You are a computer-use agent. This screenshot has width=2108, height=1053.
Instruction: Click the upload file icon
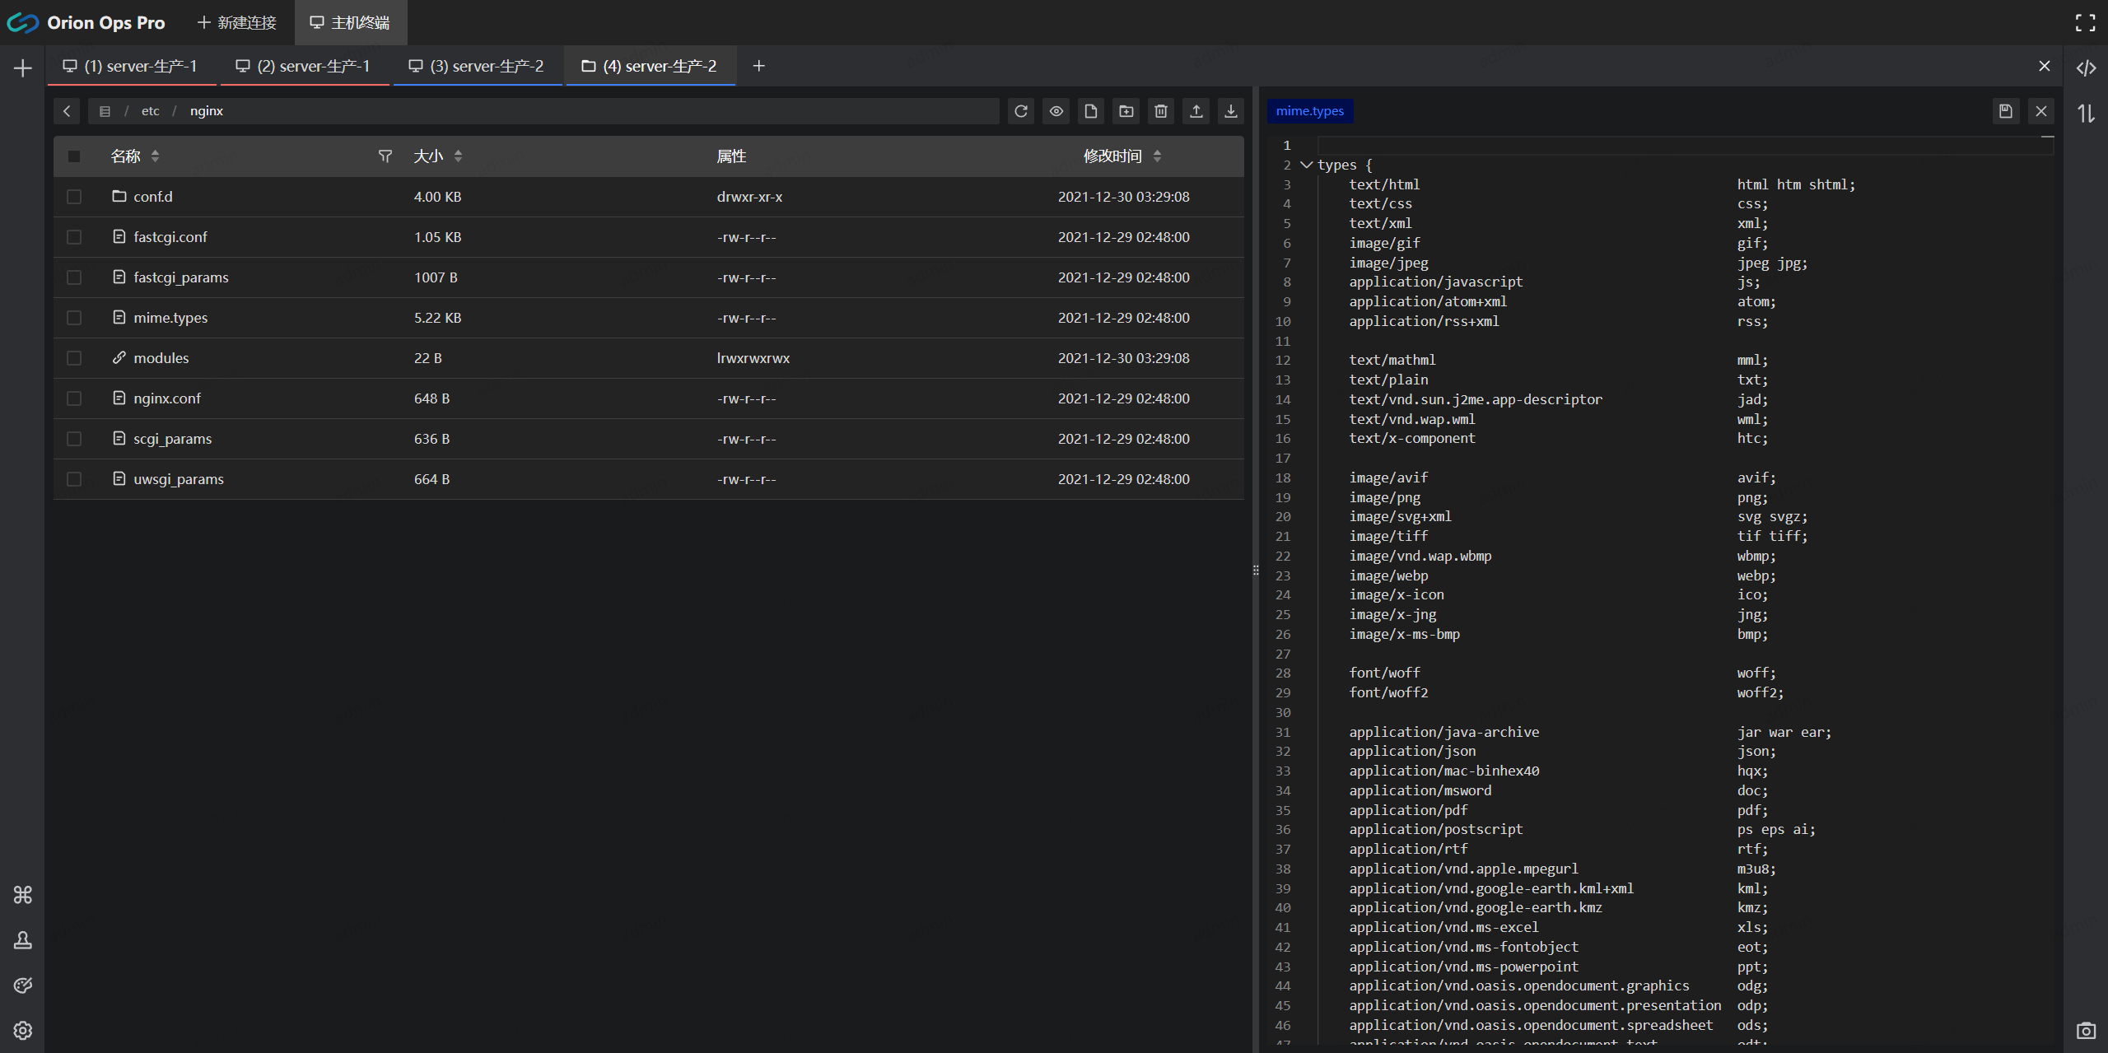click(1196, 111)
